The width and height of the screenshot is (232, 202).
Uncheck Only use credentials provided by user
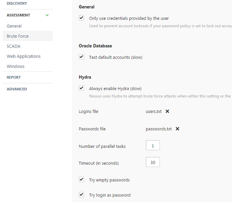(x=81, y=18)
